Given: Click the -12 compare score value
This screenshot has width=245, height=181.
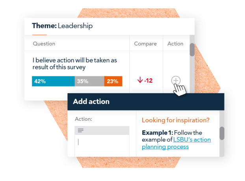Looking at the screenshot, I should pyautogui.click(x=148, y=81).
